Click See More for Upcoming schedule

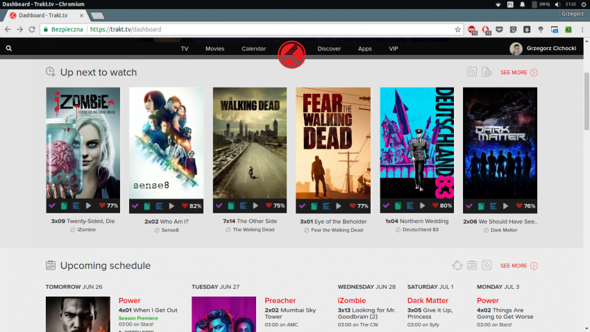click(x=519, y=266)
